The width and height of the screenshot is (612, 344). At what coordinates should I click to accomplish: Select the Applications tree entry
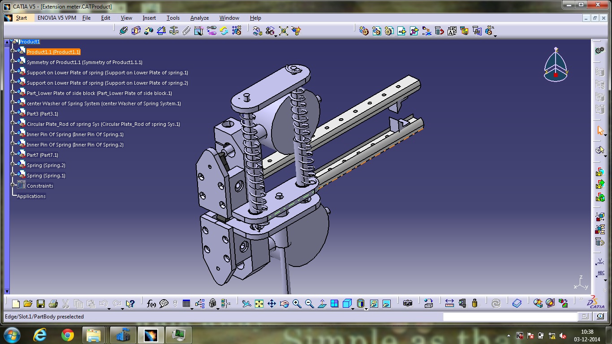[31, 196]
